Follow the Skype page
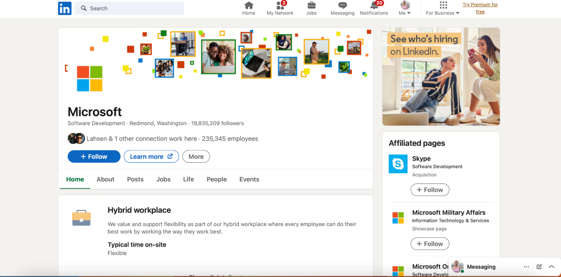The image size is (561, 277). click(x=430, y=190)
